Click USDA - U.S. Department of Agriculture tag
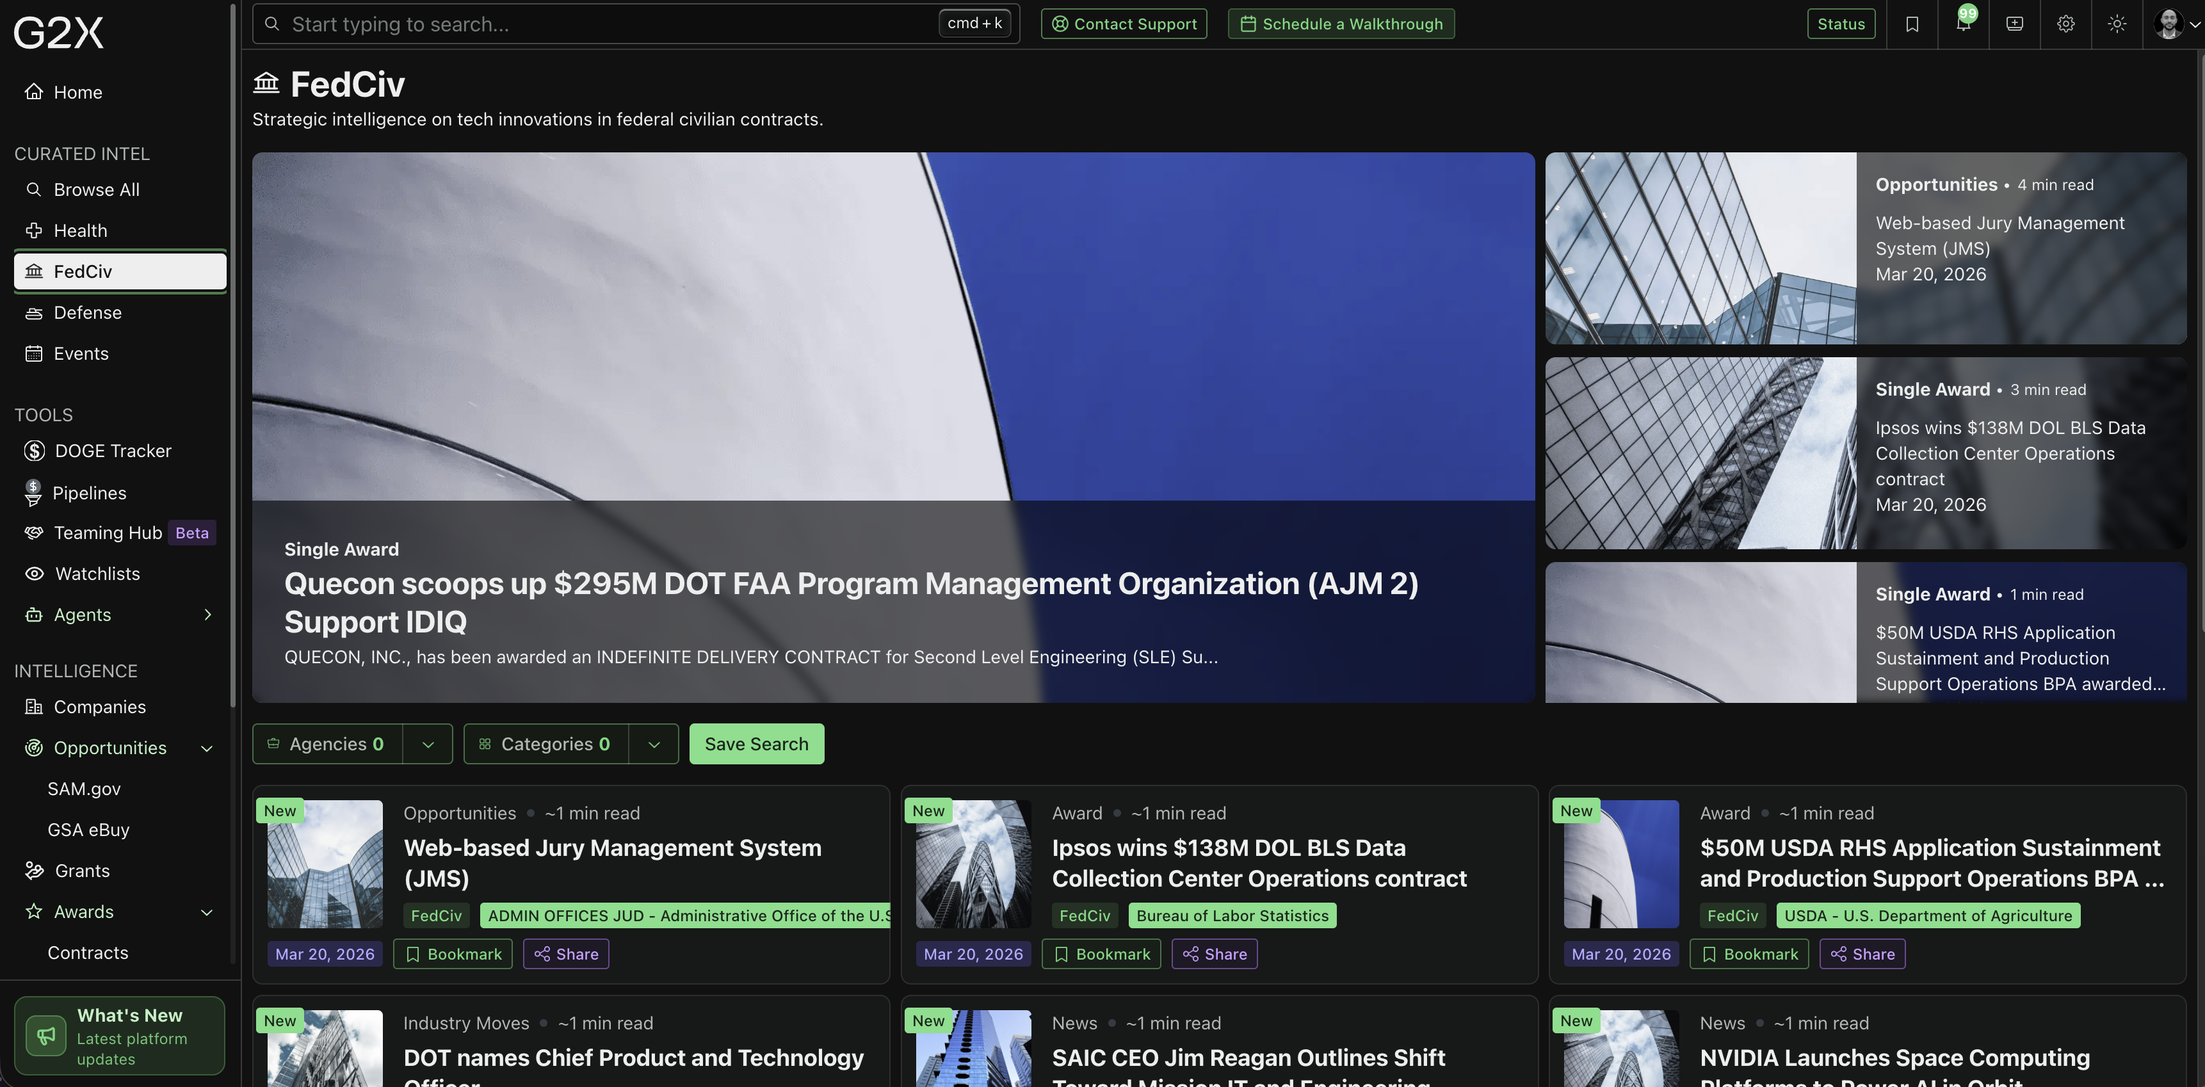Viewport: 2205px width, 1087px height. pyautogui.click(x=1928, y=916)
